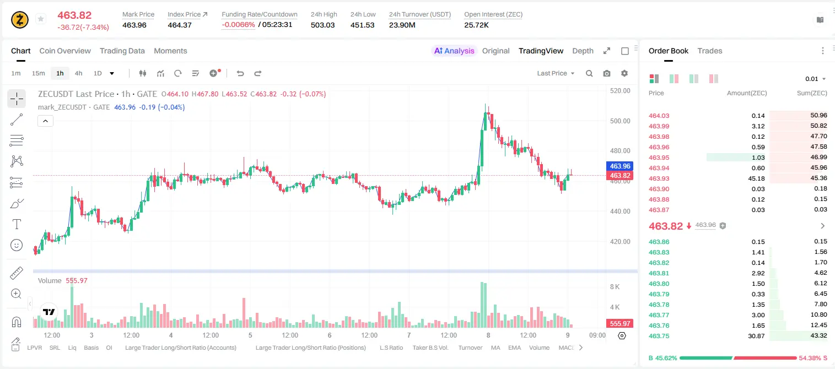Image resolution: width=835 pixels, height=369 pixels.
Task: Take a chart snapshot with camera icon
Action: 607,73
